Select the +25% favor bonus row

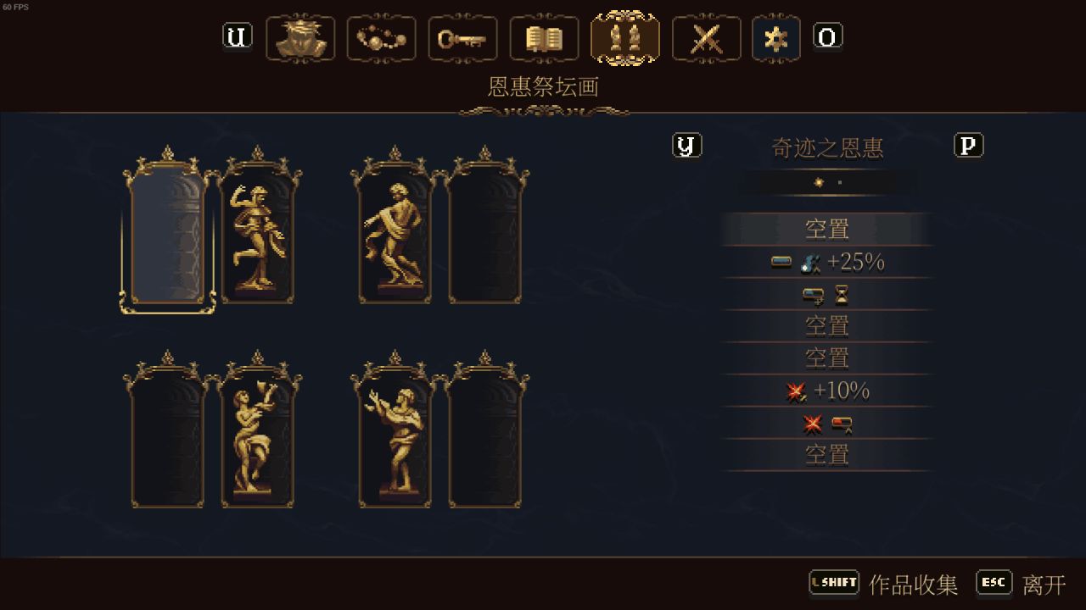click(x=827, y=262)
